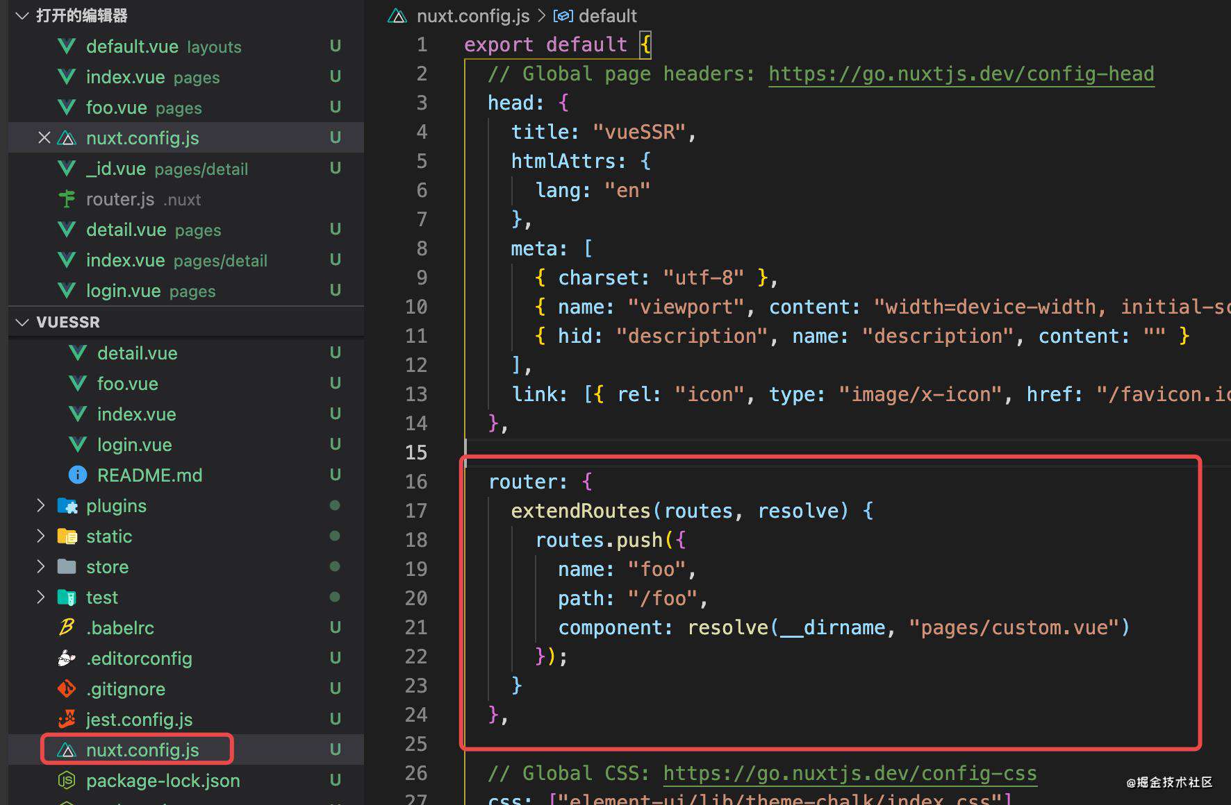This screenshot has width=1231, height=805.
Task: Expand the store folder chevron
Action: (x=40, y=567)
